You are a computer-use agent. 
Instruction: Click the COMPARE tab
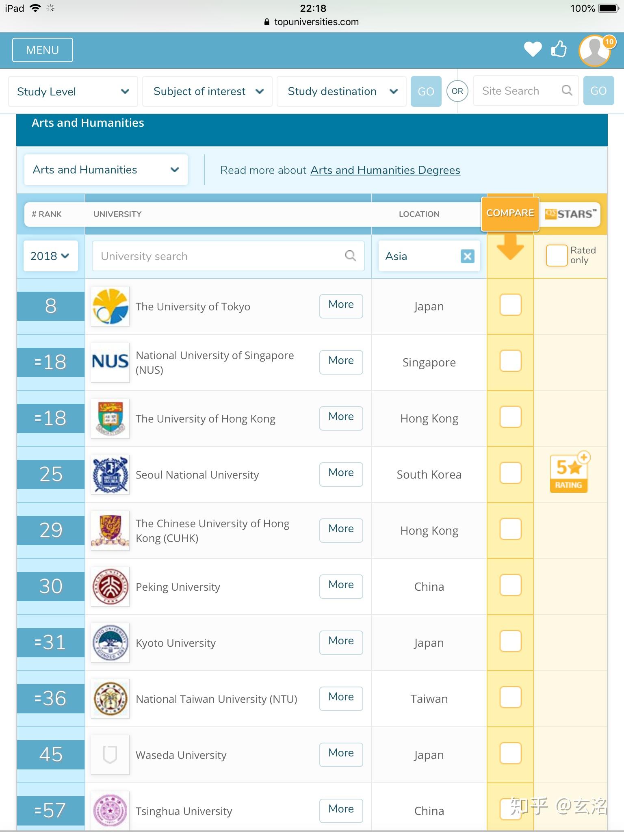coord(510,214)
